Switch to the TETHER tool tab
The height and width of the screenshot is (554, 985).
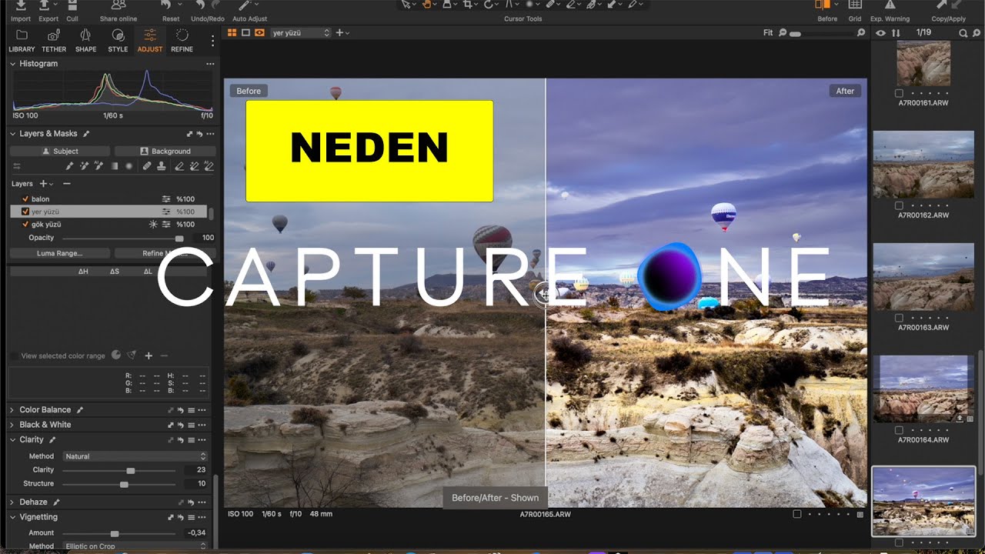tap(54, 41)
